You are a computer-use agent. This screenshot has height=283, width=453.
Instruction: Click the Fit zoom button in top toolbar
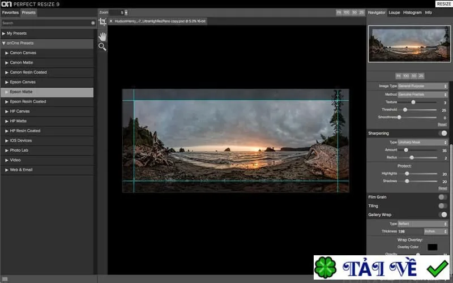tap(339, 12)
